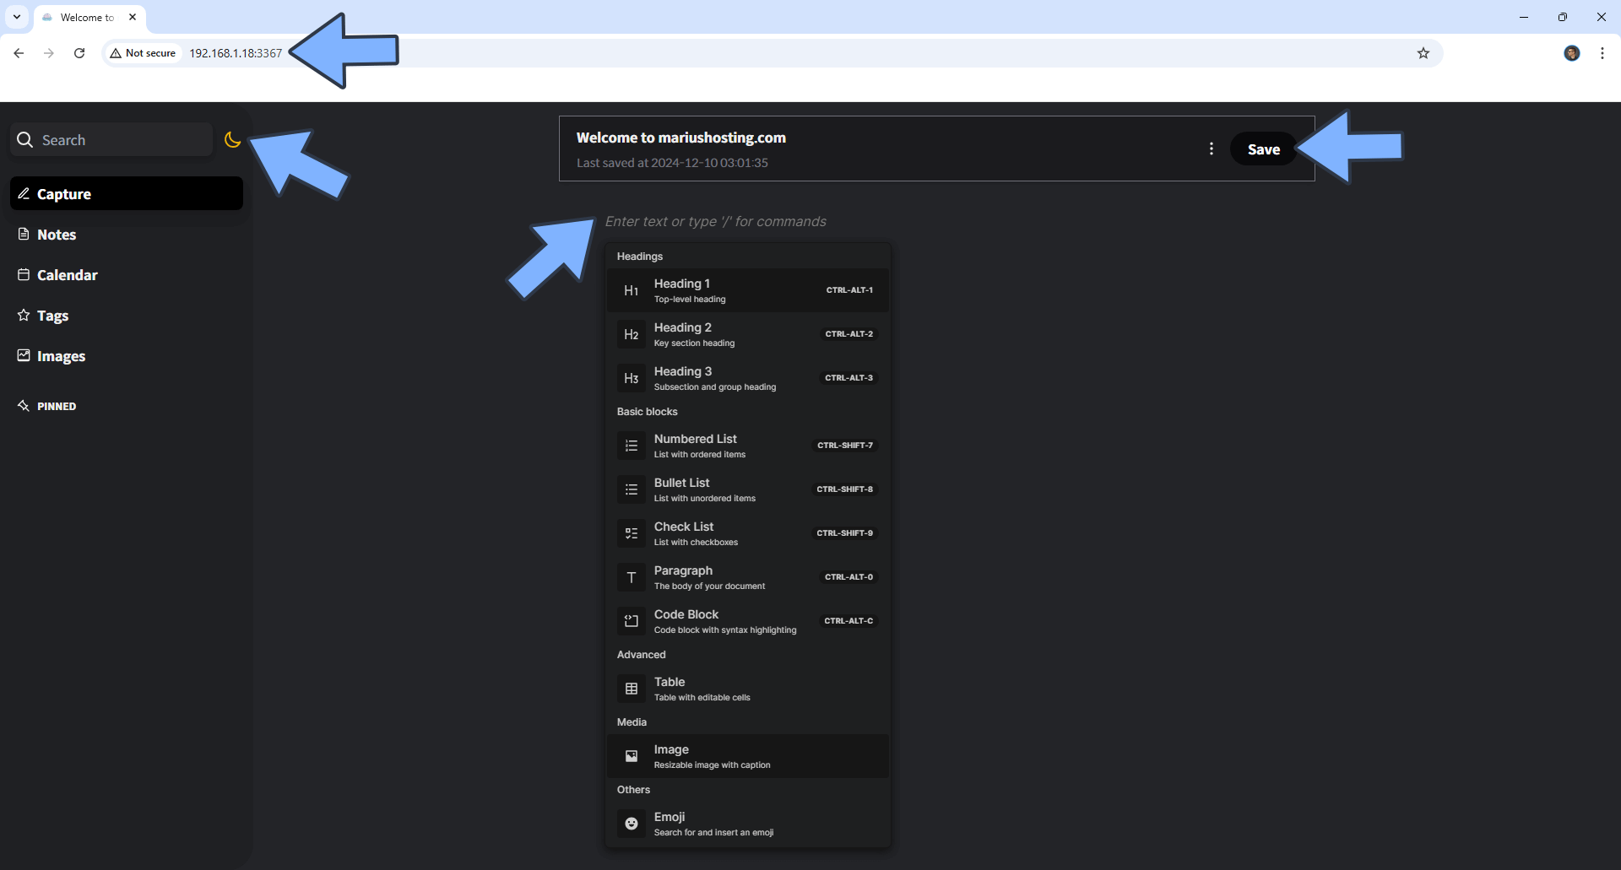Click the Numbered List icon

coord(632,446)
